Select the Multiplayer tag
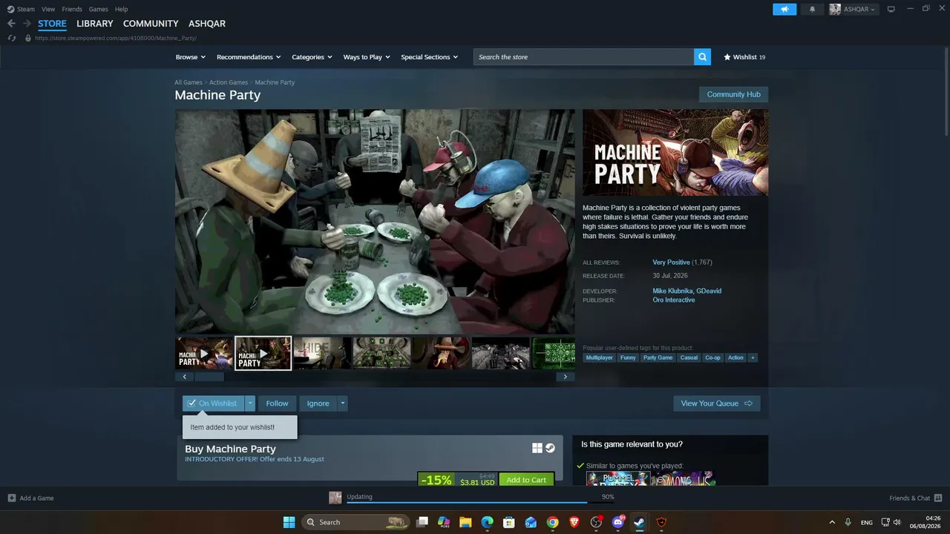 [x=600, y=357]
